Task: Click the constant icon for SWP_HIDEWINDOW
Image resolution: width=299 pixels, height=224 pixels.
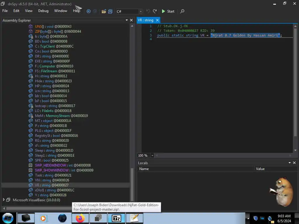Action: click(x=30, y=165)
